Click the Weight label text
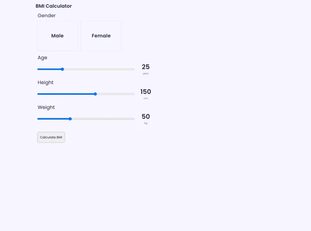This screenshot has width=311, height=231. (x=46, y=107)
